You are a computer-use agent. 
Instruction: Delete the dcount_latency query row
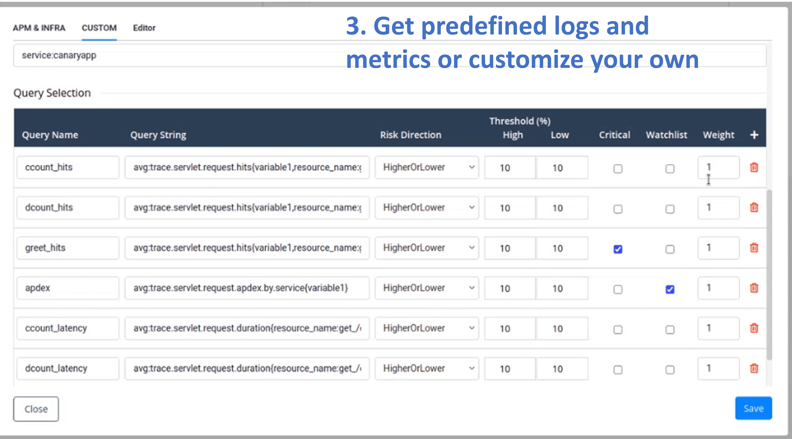point(754,368)
